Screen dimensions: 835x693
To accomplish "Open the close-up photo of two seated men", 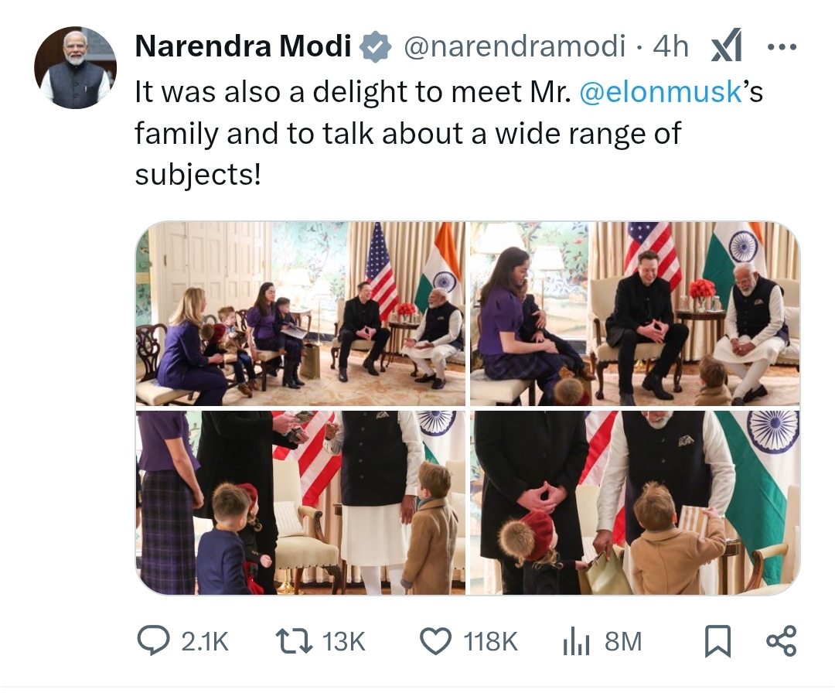I will 635,313.
